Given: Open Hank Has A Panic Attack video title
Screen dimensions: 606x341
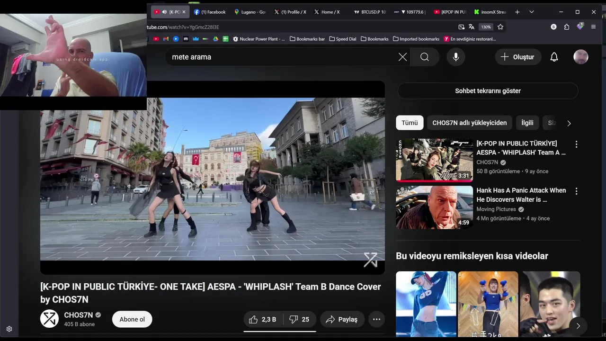Looking at the screenshot, I should 521,195.
